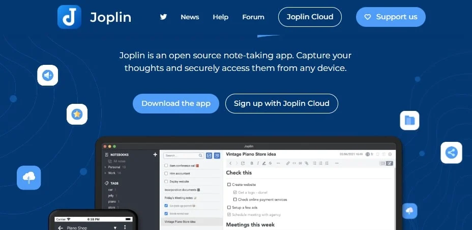Apply strikethrough formatting in editor toolbar
Screen dimensions: 472x230
pos(270,163)
